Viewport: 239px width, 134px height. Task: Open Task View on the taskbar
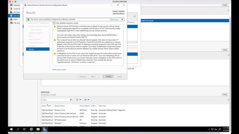[24, 129]
